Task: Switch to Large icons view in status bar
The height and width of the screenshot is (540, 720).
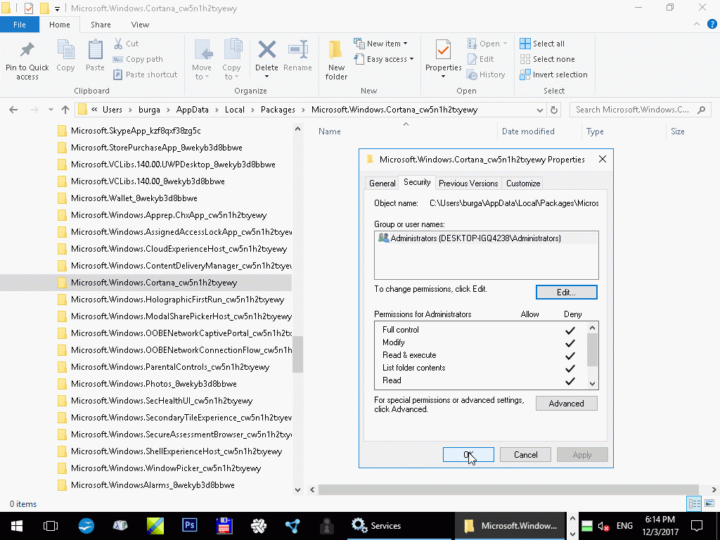Action: pyautogui.click(x=709, y=503)
